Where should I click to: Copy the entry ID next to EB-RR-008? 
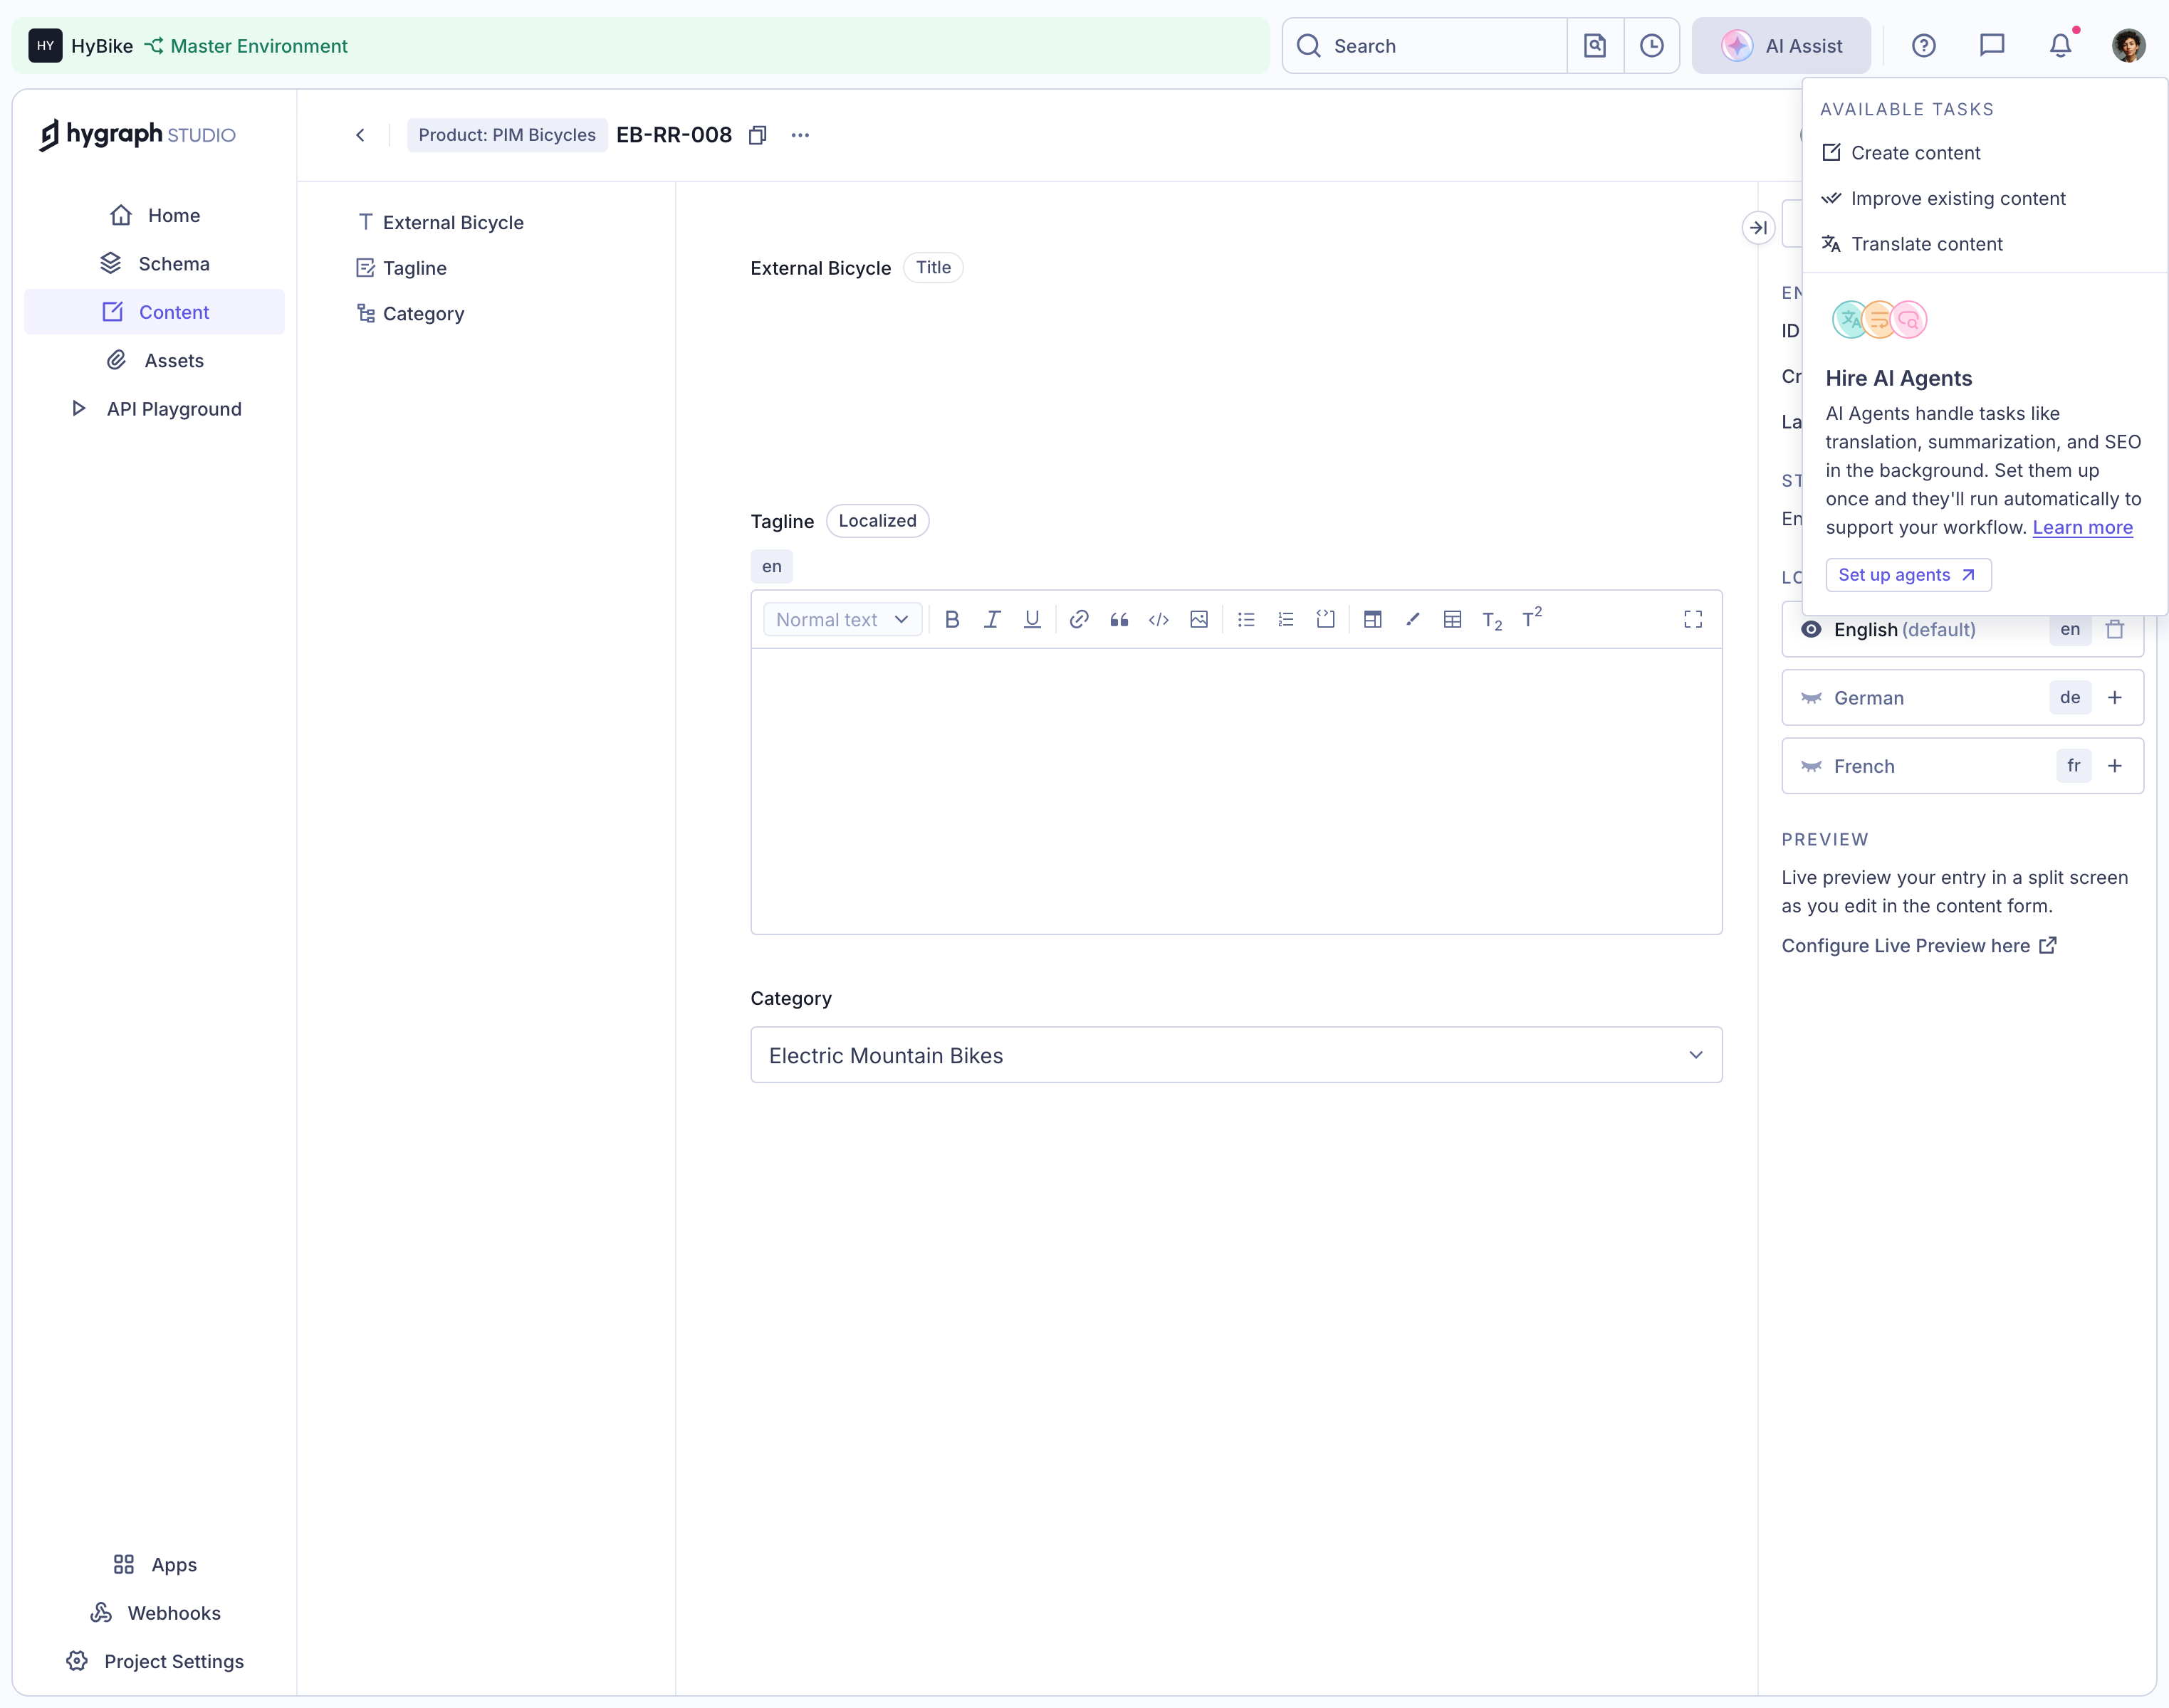point(758,135)
